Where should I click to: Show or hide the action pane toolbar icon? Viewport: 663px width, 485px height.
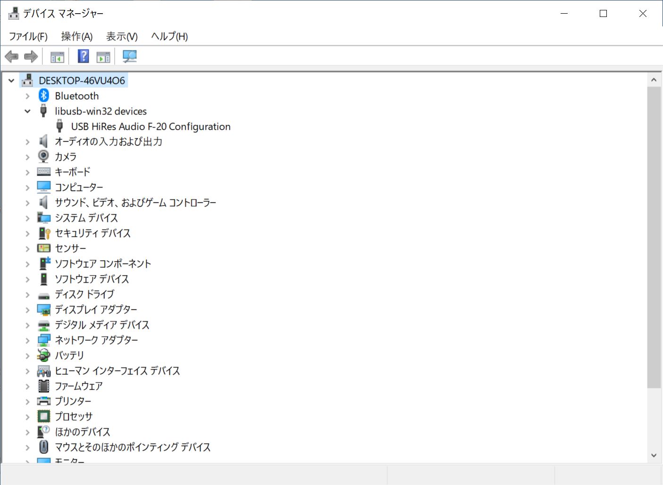click(103, 57)
